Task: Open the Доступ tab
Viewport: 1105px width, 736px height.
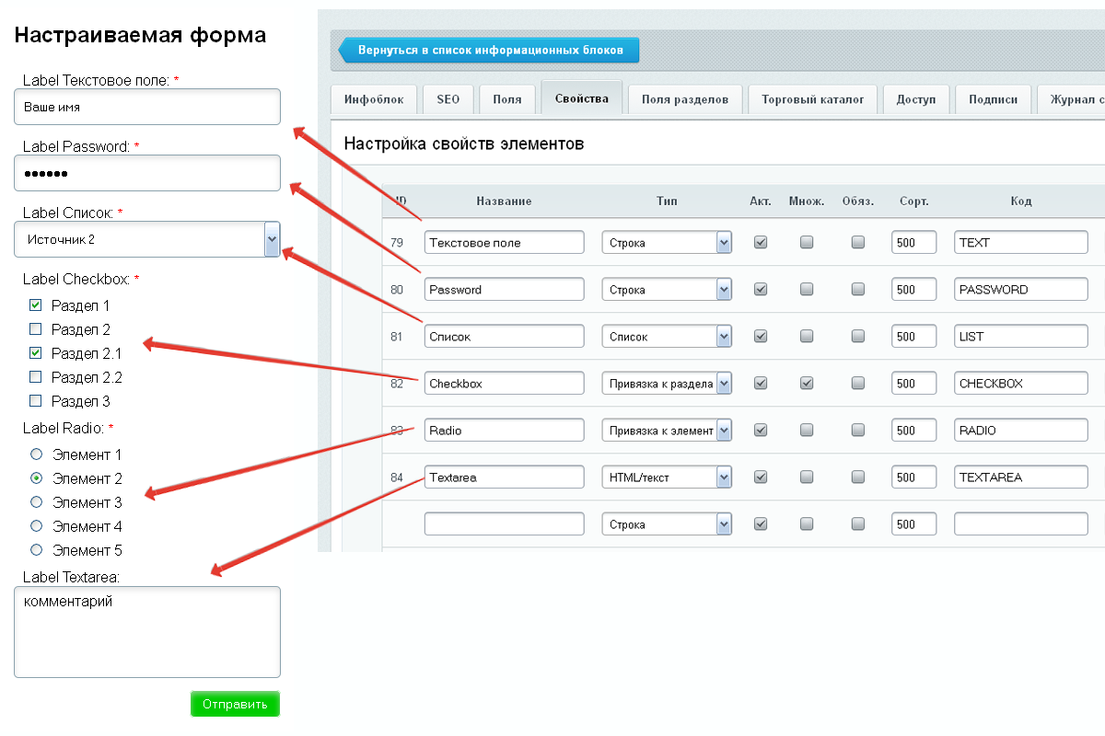Action: (x=915, y=99)
